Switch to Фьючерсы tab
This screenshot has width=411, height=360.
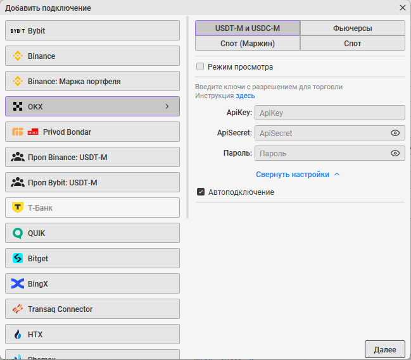tap(353, 28)
